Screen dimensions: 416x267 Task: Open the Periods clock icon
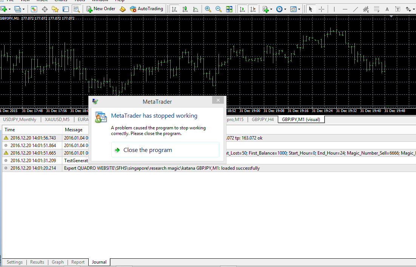[279, 9]
